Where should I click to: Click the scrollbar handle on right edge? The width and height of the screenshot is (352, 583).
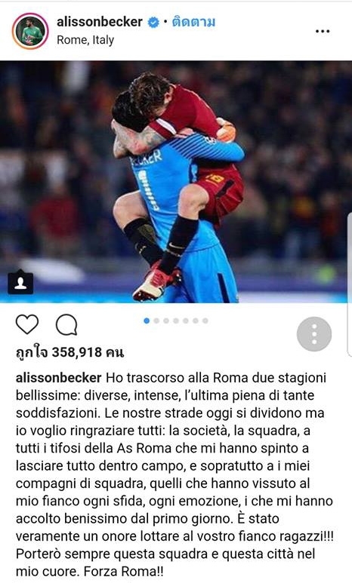[350, 284]
